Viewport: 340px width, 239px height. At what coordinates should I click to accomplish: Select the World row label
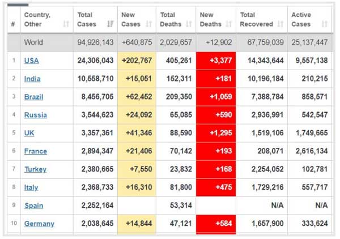click(33, 42)
